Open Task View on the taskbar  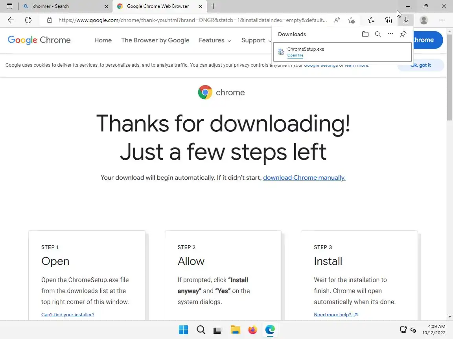[217, 330]
